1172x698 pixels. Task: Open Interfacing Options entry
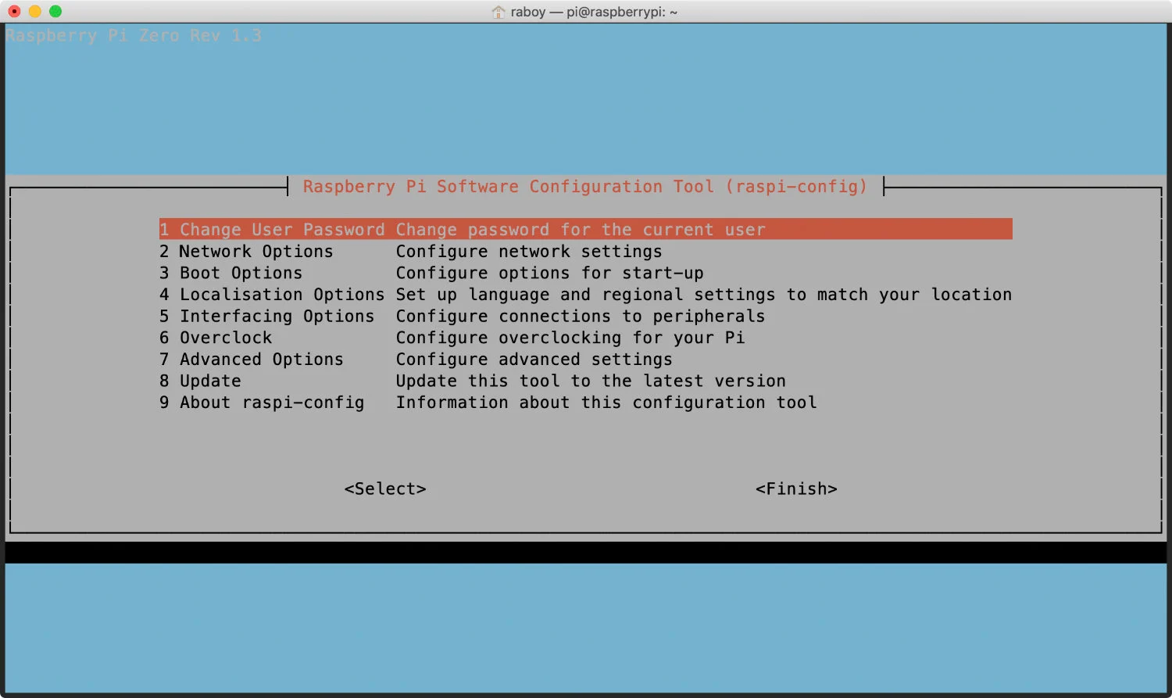[266, 316]
